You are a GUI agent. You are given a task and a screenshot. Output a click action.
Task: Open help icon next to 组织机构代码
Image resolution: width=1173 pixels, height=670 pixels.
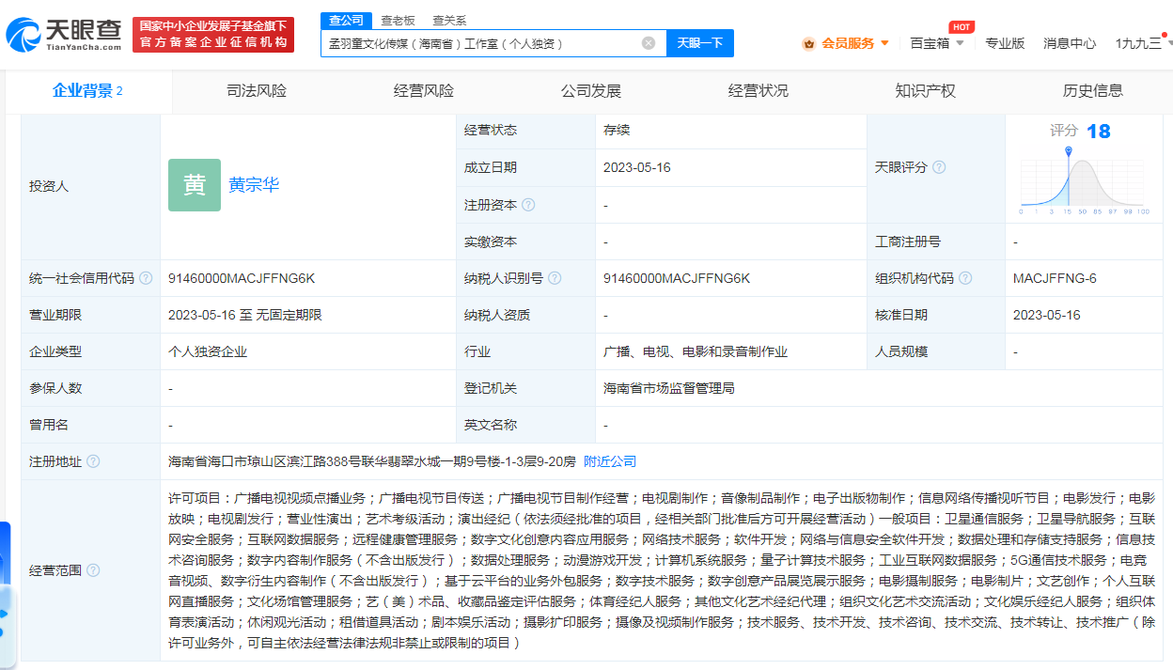coord(965,278)
